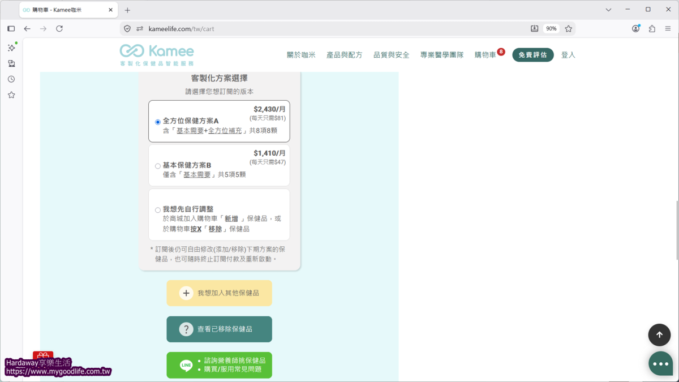
Task: Open the sidebar toggle icon in toolbar
Action: coord(11,28)
